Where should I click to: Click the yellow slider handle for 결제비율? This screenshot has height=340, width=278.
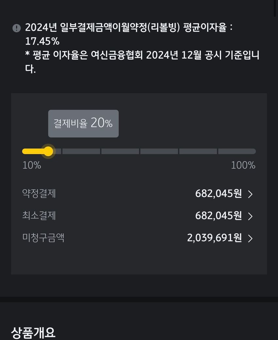coord(48,151)
